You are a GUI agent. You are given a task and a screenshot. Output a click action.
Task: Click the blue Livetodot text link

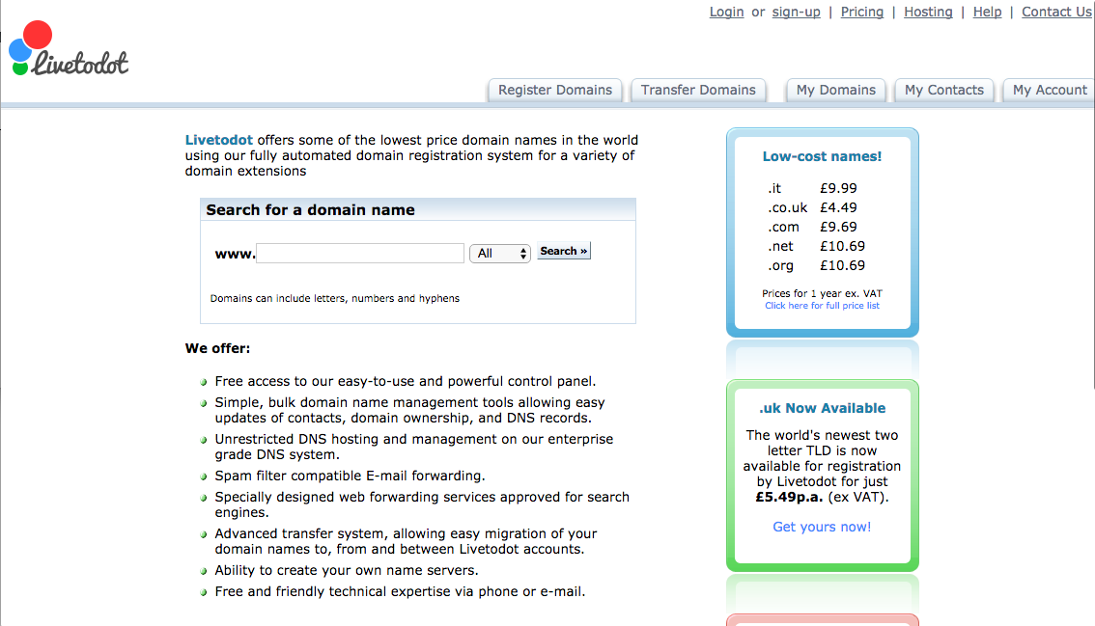pyautogui.click(x=218, y=140)
